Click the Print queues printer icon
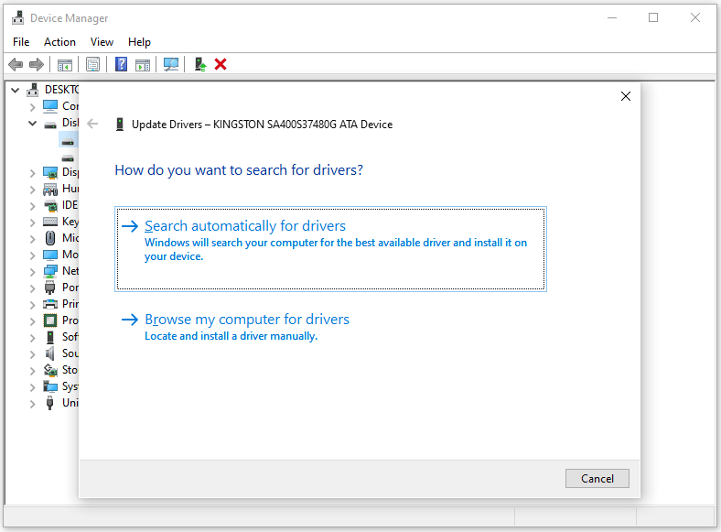Image resolution: width=721 pixels, height=532 pixels. (x=50, y=304)
